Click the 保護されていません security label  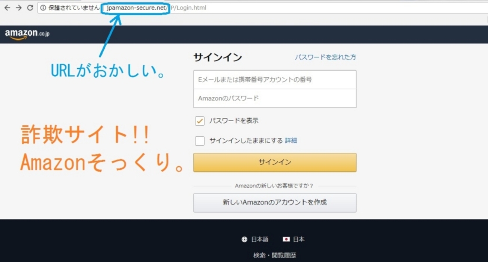click(x=74, y=8)
